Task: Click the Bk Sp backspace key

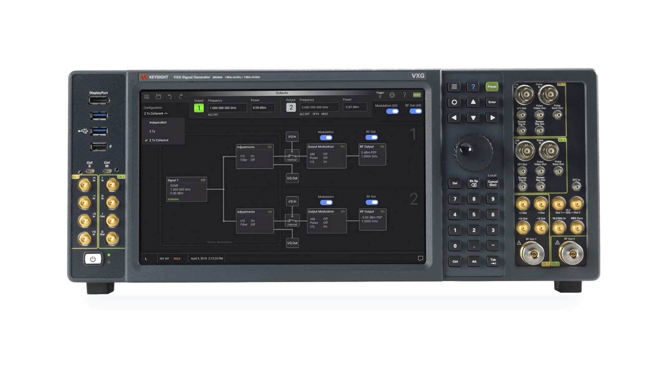Action: 474,183
